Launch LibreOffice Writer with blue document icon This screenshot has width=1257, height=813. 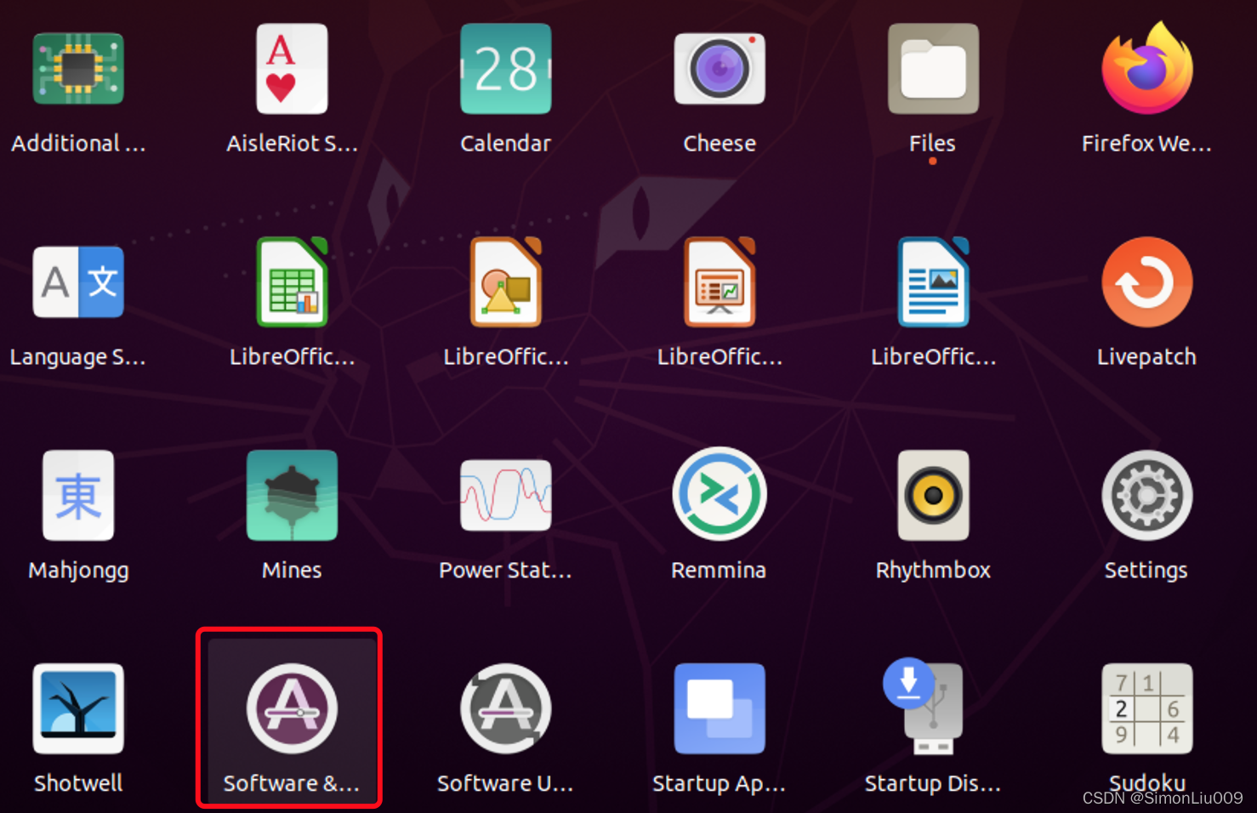click(933, 282)
